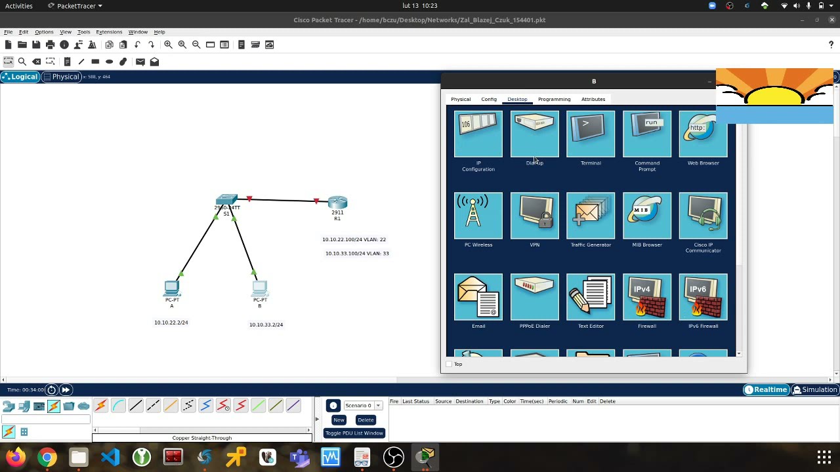The width and height of the screenshot is (840, 472).
Task: Click the Undo toolbar icon
Action: [x=137, y=45]
